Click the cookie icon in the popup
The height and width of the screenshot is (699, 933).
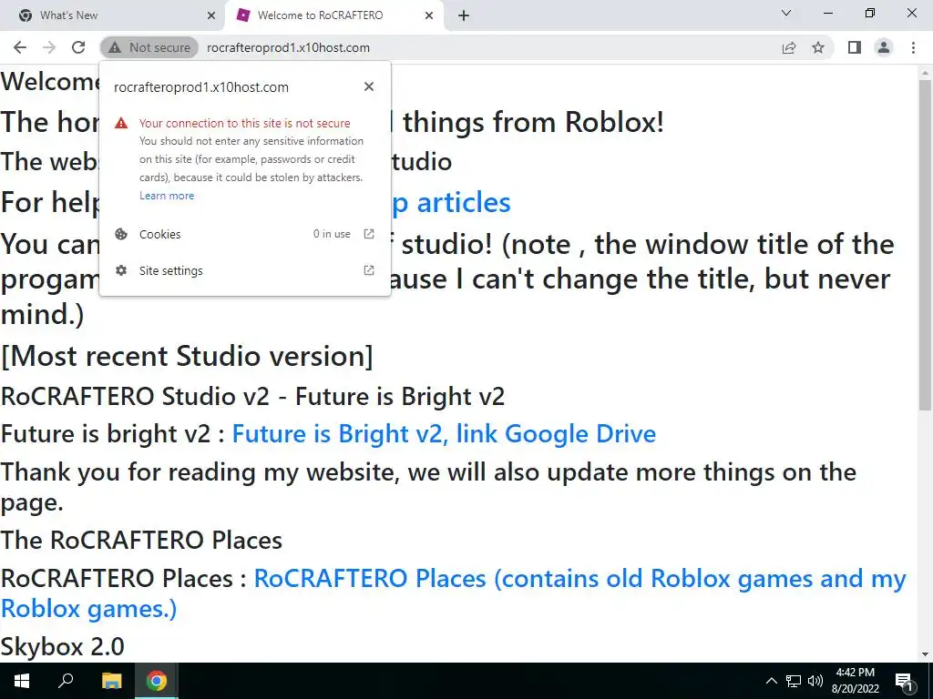[x=121, y=234]
